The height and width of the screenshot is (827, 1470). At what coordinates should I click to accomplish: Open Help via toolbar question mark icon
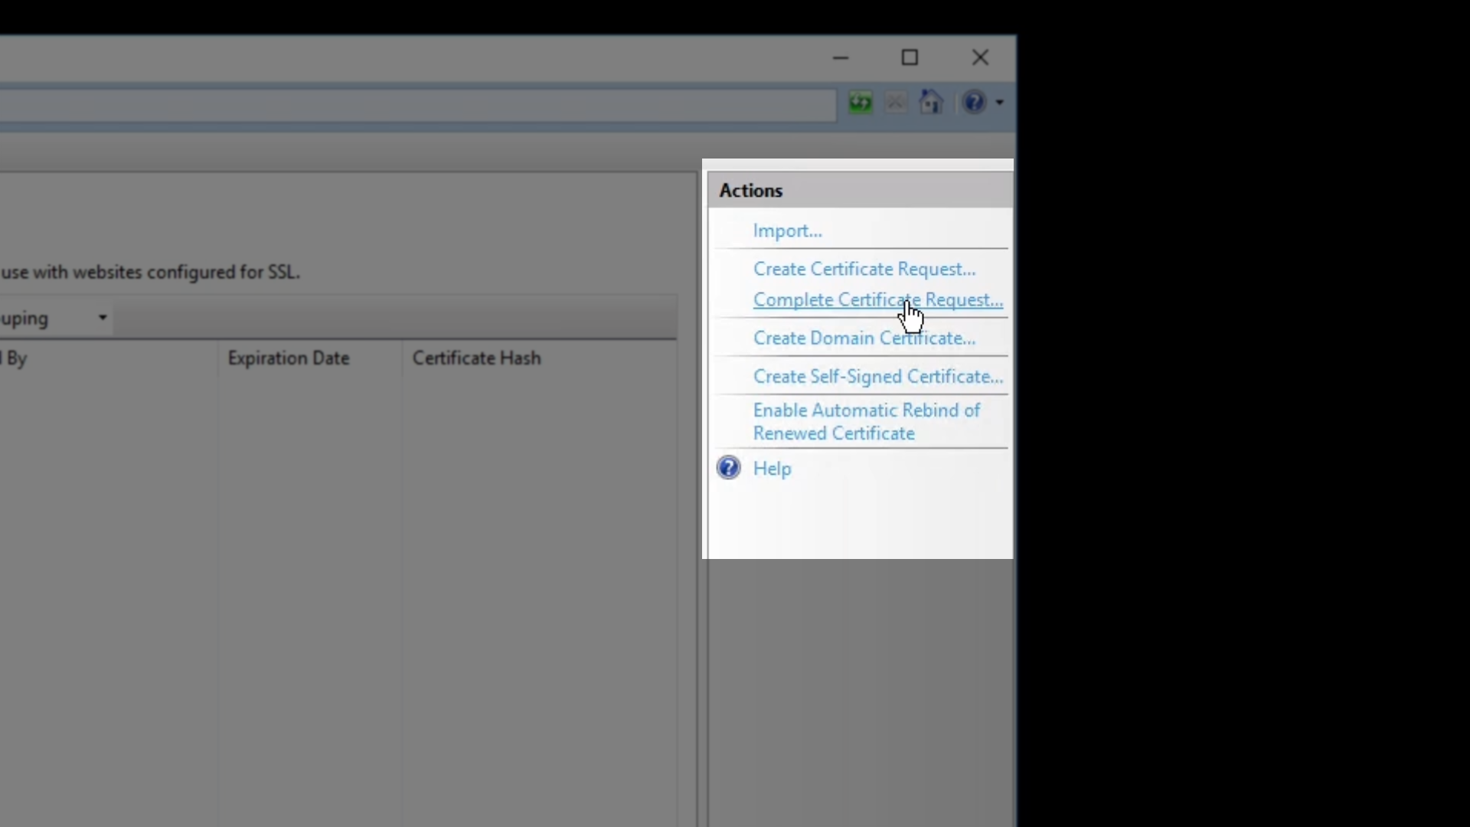(x=975, y=102)
